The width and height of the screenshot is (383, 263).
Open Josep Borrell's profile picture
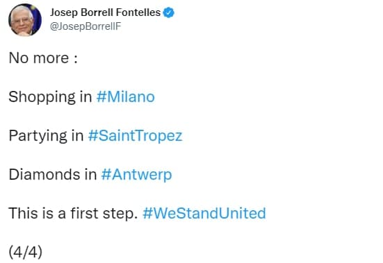(x=25, y=19)
